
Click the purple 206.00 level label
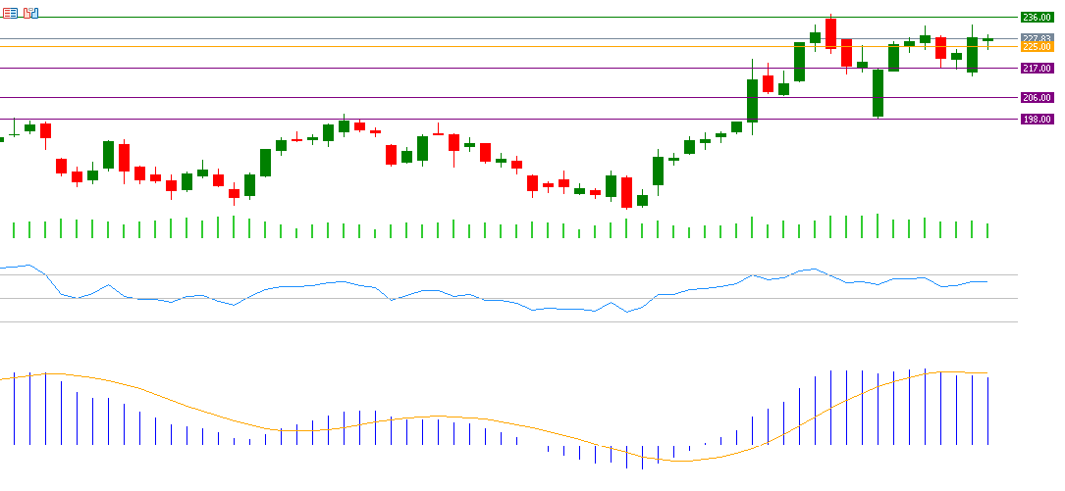tap(1037, 97)
